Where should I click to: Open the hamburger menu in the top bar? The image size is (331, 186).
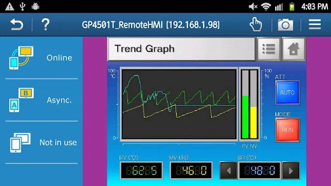pos(315,24)
